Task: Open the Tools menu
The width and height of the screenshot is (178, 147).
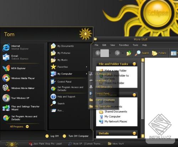Action: click(135, 45)
